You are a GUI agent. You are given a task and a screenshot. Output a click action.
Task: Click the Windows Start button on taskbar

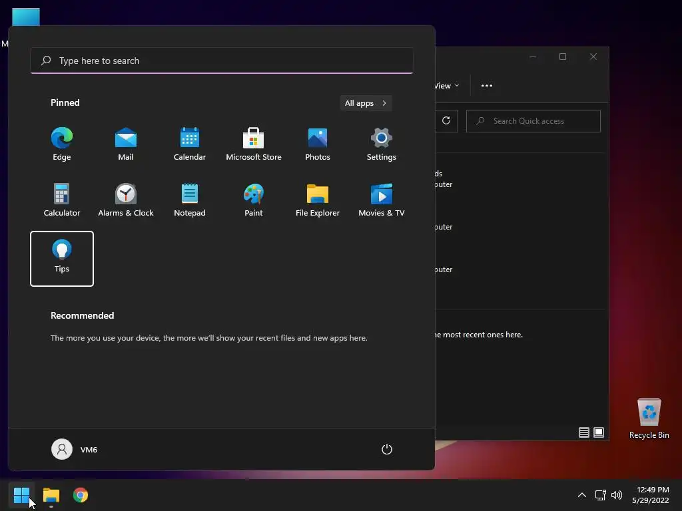click(21, 495)
